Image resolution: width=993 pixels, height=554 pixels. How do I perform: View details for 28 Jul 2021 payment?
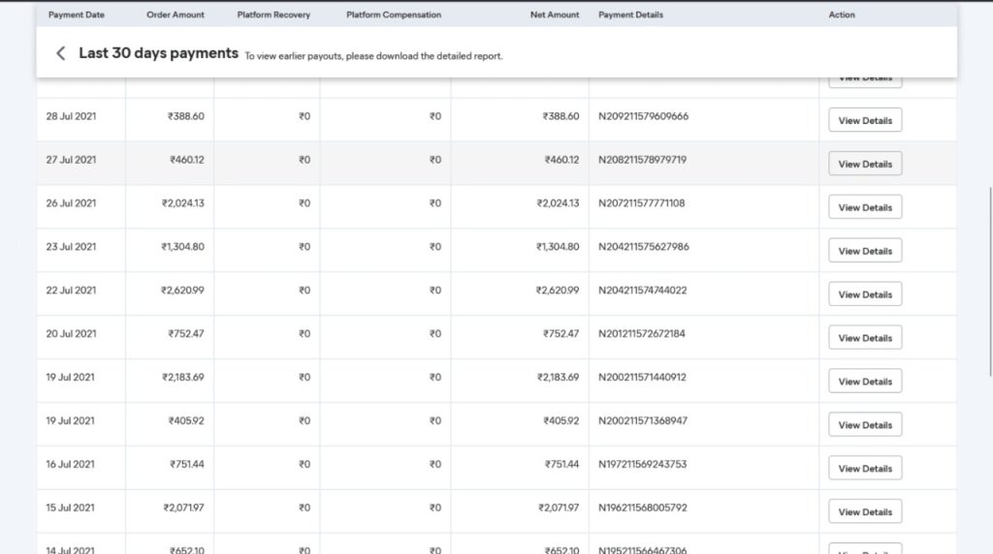865,120
